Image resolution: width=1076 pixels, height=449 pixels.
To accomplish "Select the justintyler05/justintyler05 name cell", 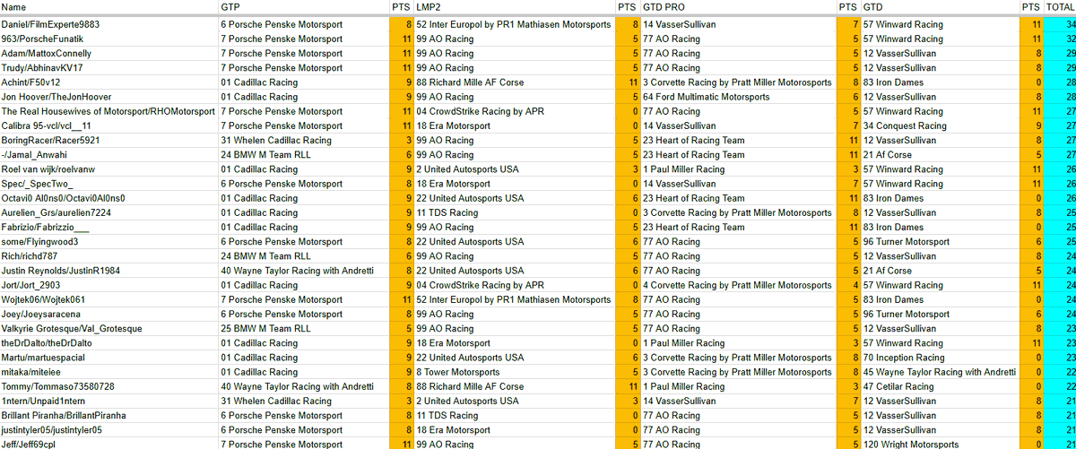I will pyautogui.click(x=109, y=430).
